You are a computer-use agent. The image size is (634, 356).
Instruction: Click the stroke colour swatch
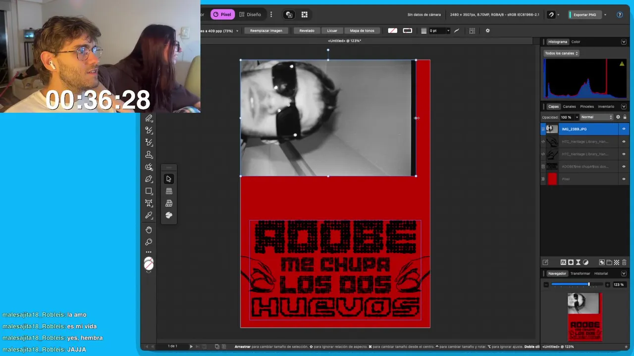coord(407,31)
